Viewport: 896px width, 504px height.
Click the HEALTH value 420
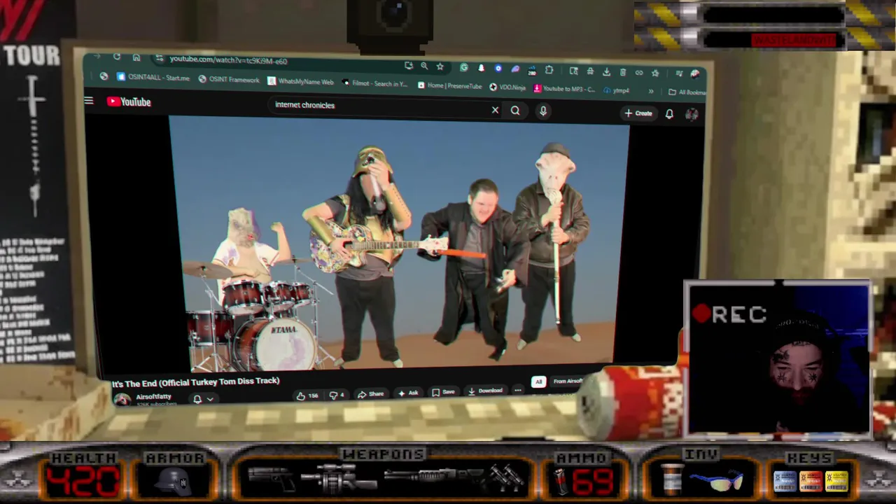[83, 482]
